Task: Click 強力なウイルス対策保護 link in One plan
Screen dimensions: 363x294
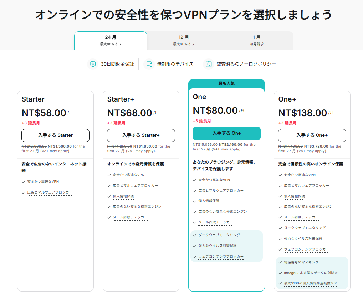Action: (x=217, y=246)
